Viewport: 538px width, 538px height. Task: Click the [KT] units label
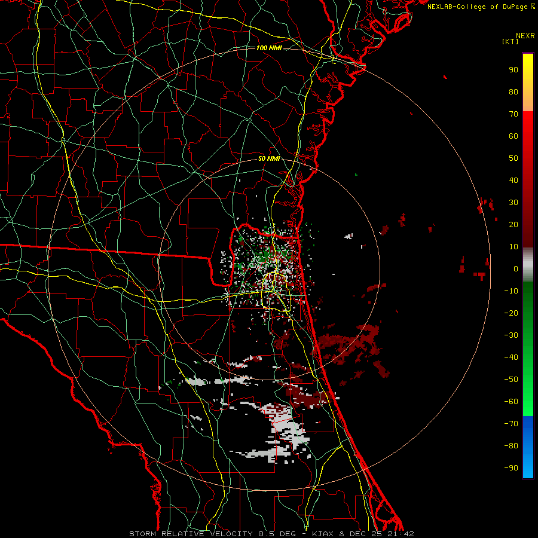[510, 41]
